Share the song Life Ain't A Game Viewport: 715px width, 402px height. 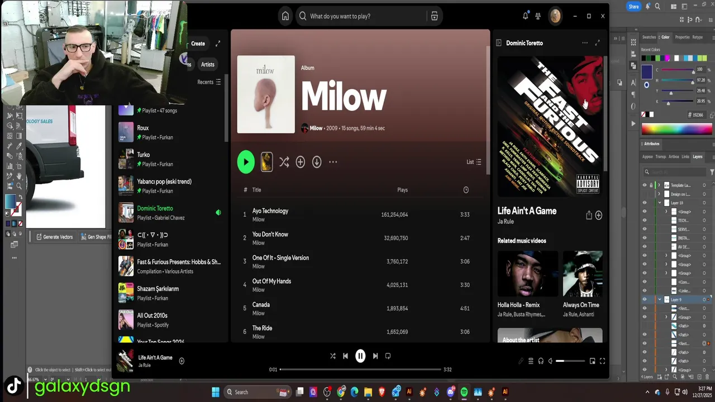click(588, 215)
